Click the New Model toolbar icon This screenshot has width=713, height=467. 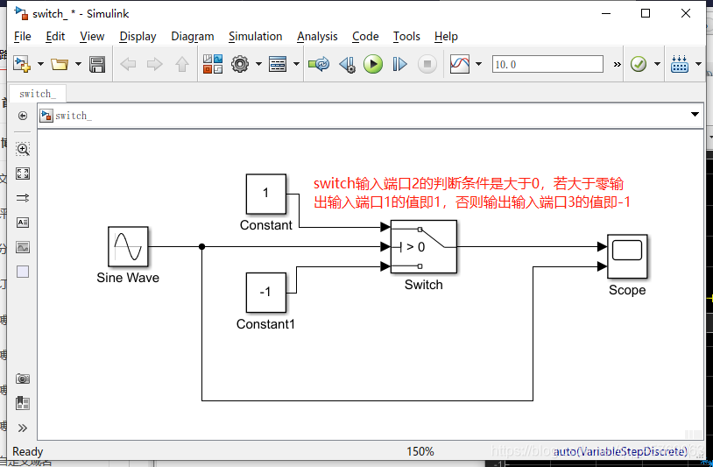click(x=22, y=64)
